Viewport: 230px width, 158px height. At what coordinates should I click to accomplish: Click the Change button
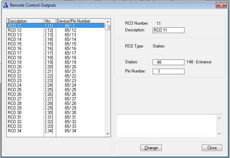tap(151, 148)
